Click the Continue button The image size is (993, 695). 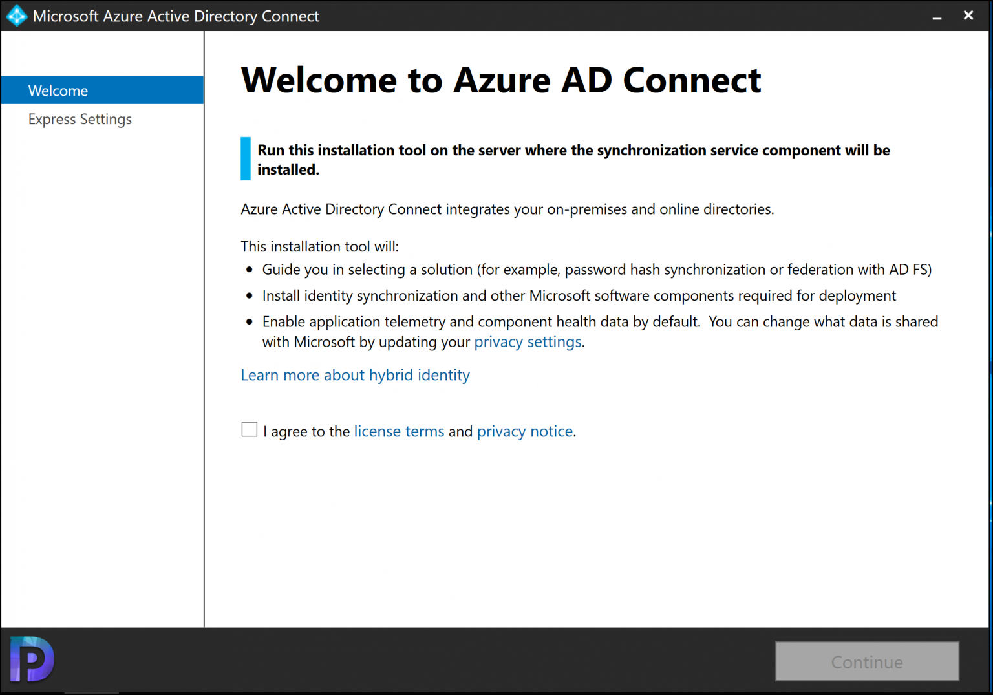pyautogui.click(x=867, y=661)
